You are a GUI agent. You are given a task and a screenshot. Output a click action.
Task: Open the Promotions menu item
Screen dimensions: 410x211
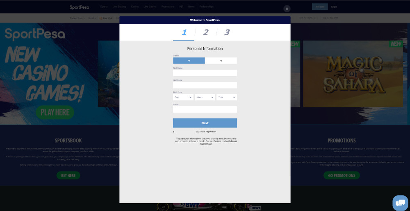click(x=168, y=7)
